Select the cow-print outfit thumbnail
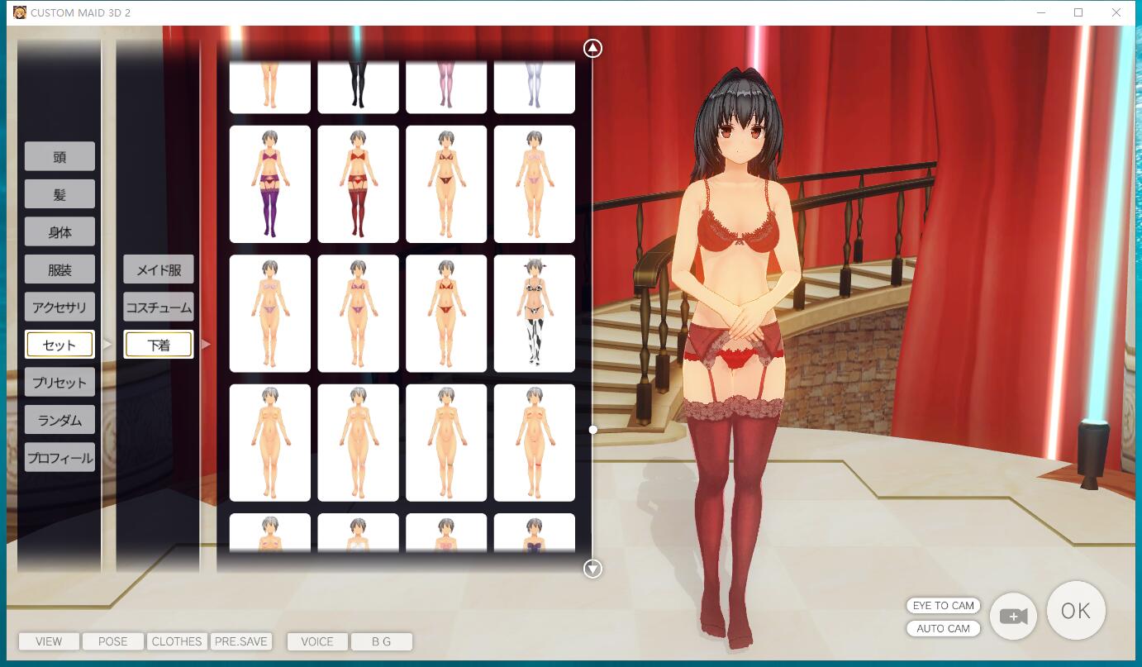This screenshot has height=667, width=1142. pyautogui.click(x=534, y=313)
